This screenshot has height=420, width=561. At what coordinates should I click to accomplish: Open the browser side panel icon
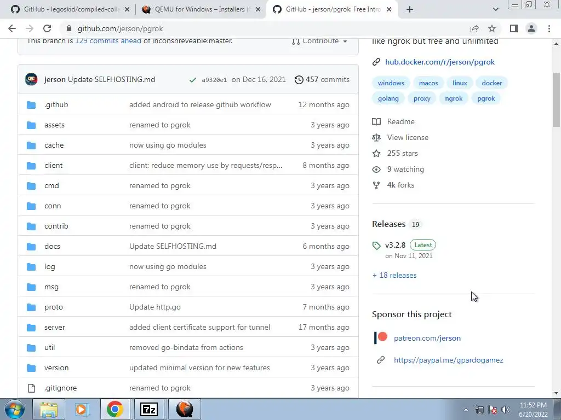coord(514,28)
